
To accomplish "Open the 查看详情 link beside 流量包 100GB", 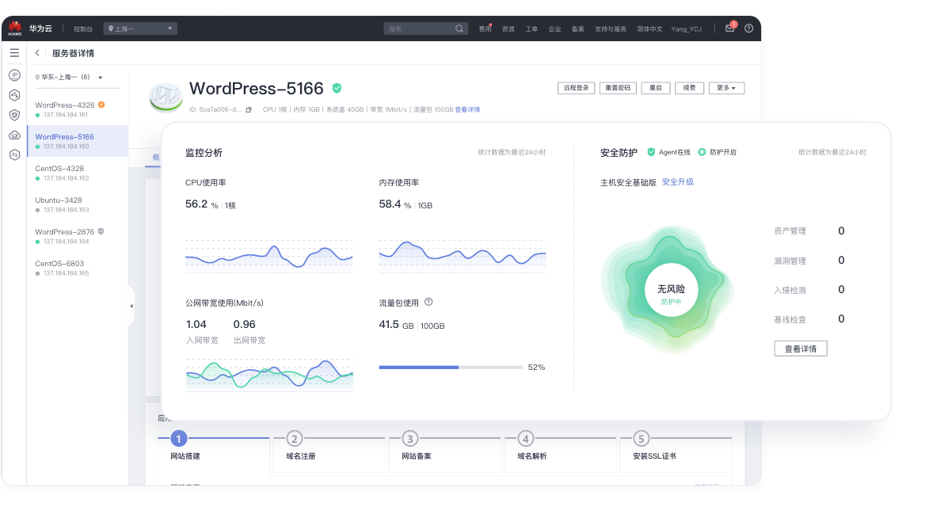I will coord(467,109).
